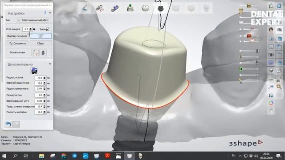
Task: Select the green-arrow abutment insertion step
Action: tap(130, 8)
